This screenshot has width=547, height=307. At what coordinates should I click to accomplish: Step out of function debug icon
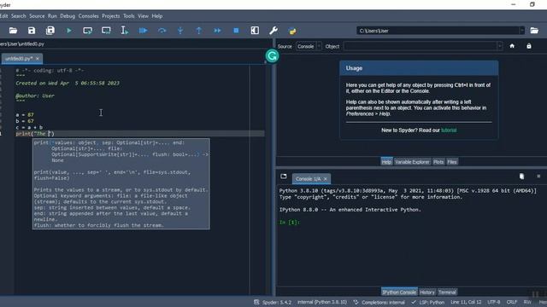click(x=199, y=31)
